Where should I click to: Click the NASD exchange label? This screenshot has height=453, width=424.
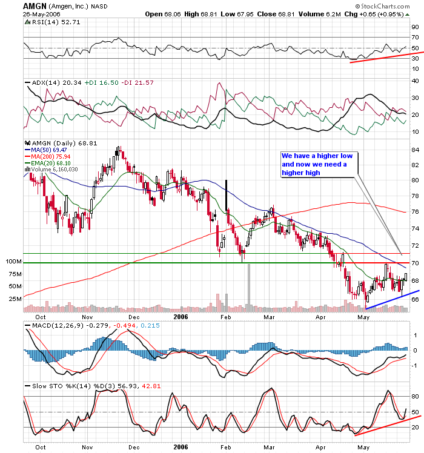click(x=99, y=6)
